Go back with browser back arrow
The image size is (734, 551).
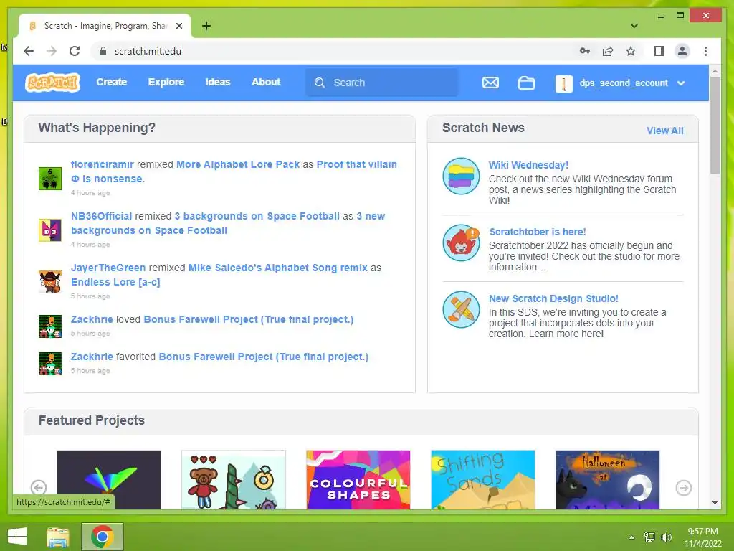29,51
